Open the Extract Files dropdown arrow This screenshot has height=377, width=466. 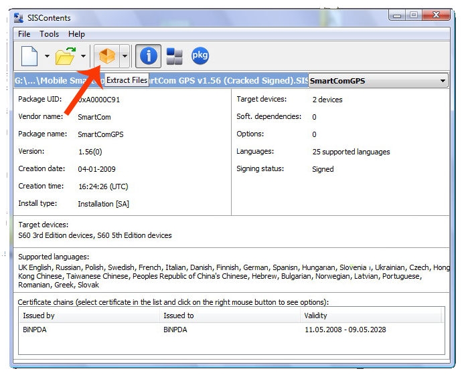pyautogui.click(x=125, y=55)
